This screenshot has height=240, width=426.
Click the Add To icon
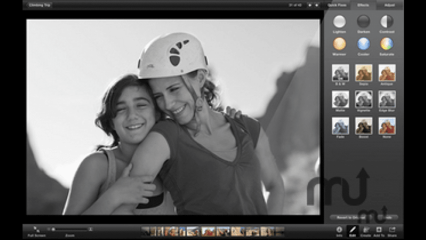pyautogui.click(x=379, y=230)
